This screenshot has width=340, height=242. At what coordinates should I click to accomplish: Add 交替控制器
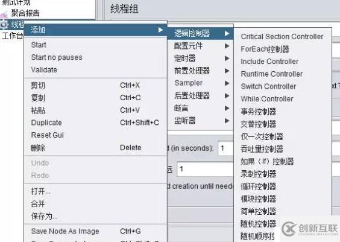pos(283,124)
